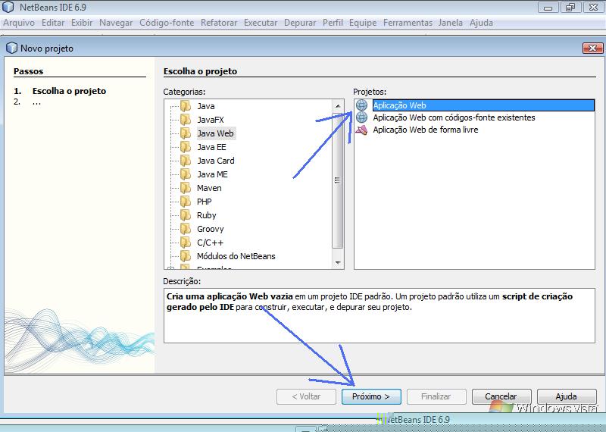606x432 pixels.
Task: Click step 1 Escolha o projeto
Action: pos(69,91)
